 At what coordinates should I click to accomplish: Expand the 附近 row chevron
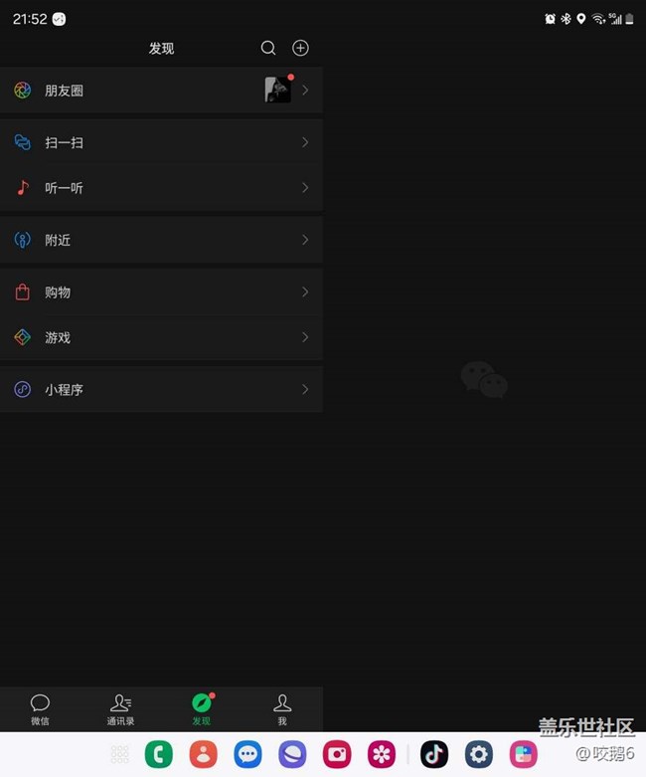[x=305, y=240]
